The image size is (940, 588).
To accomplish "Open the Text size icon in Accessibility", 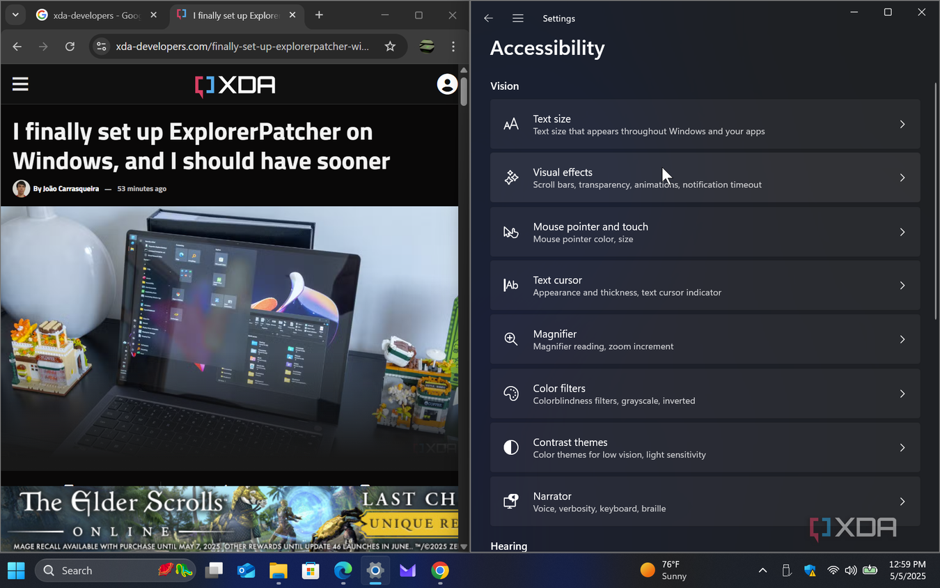I will click(511, 125).
